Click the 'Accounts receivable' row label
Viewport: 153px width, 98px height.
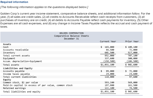coord(16,50)
